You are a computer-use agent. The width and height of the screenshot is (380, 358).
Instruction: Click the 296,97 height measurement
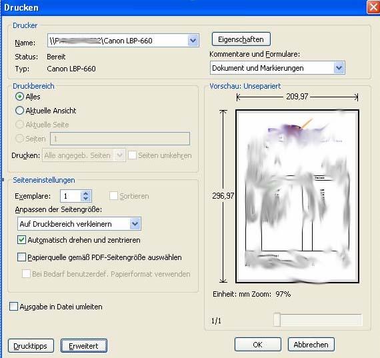[223, 196]
